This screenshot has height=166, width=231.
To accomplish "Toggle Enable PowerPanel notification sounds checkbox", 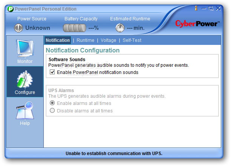I will pos(52,72).
